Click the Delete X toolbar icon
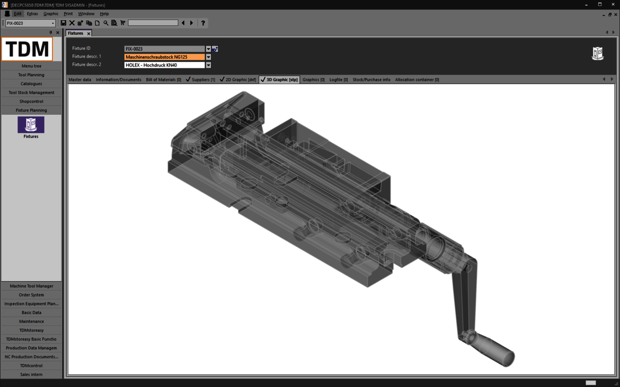Image resolution: width=620 pixels, height=387 pixels. [x=72, y=23]
